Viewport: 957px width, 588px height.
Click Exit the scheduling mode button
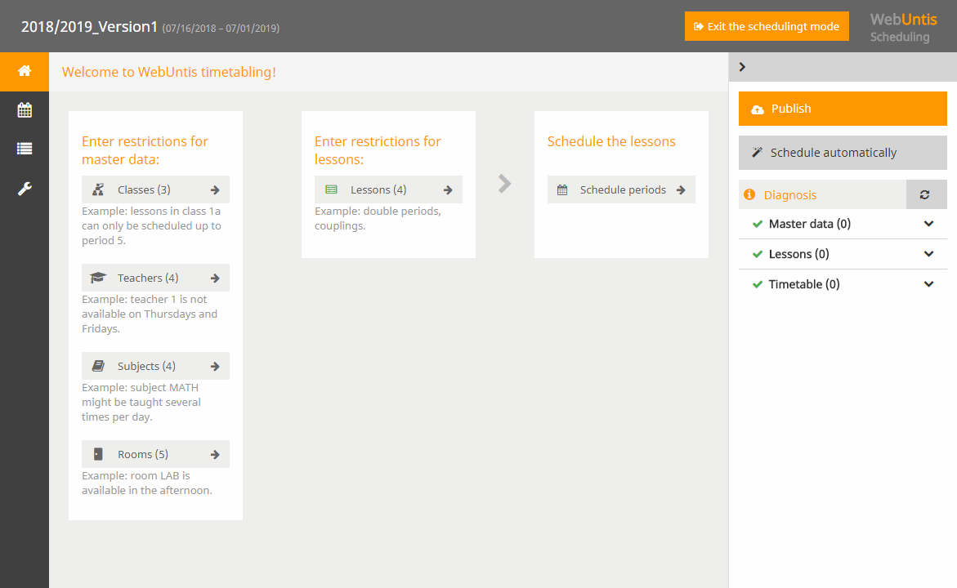(767, 26)
